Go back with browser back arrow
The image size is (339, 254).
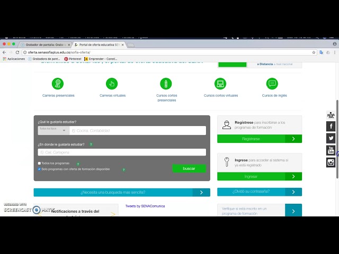pyautogui.click(x=4, y=52)
